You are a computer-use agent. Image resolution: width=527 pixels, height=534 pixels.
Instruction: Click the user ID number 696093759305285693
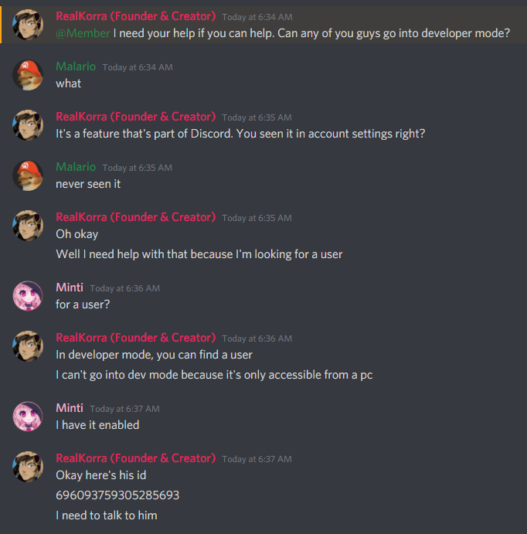pos(117,495)
